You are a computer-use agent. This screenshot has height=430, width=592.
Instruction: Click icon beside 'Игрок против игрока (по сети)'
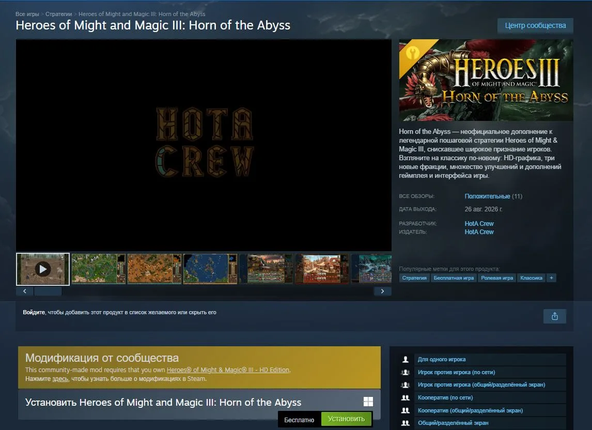[405, 372]
